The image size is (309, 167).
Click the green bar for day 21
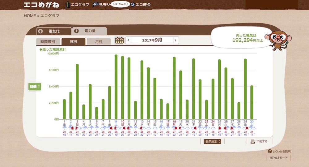click(193, 89)
